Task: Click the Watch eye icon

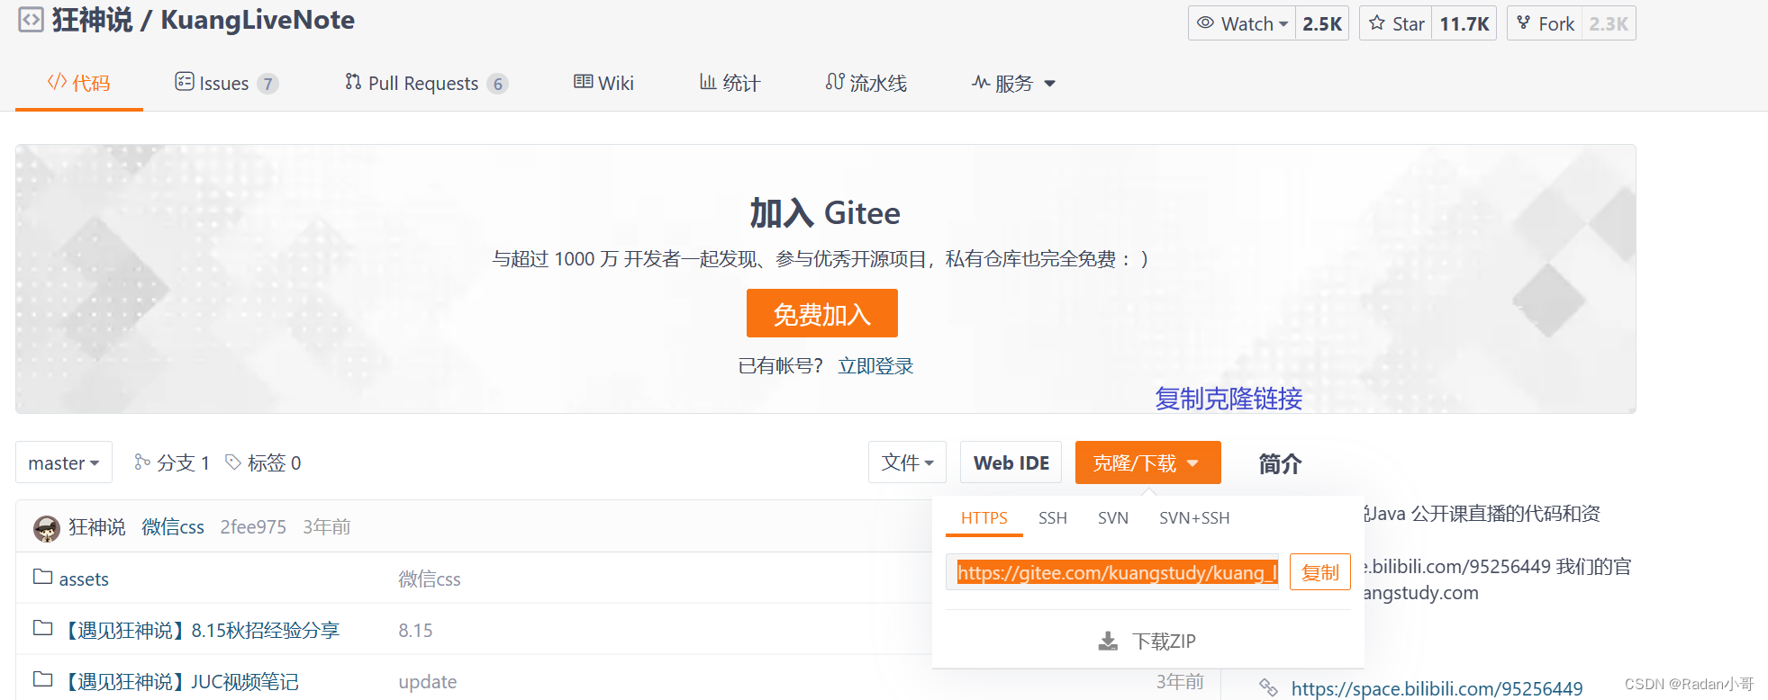Action: [1205, 23]
